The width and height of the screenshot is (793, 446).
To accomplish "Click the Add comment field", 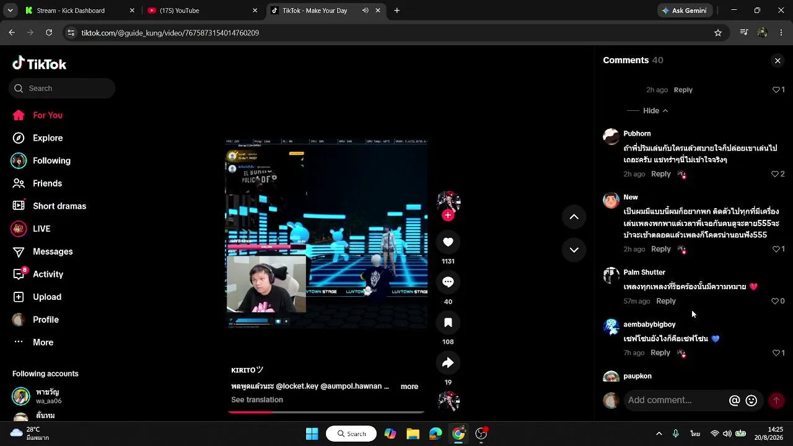I will (x=675, y=401).
